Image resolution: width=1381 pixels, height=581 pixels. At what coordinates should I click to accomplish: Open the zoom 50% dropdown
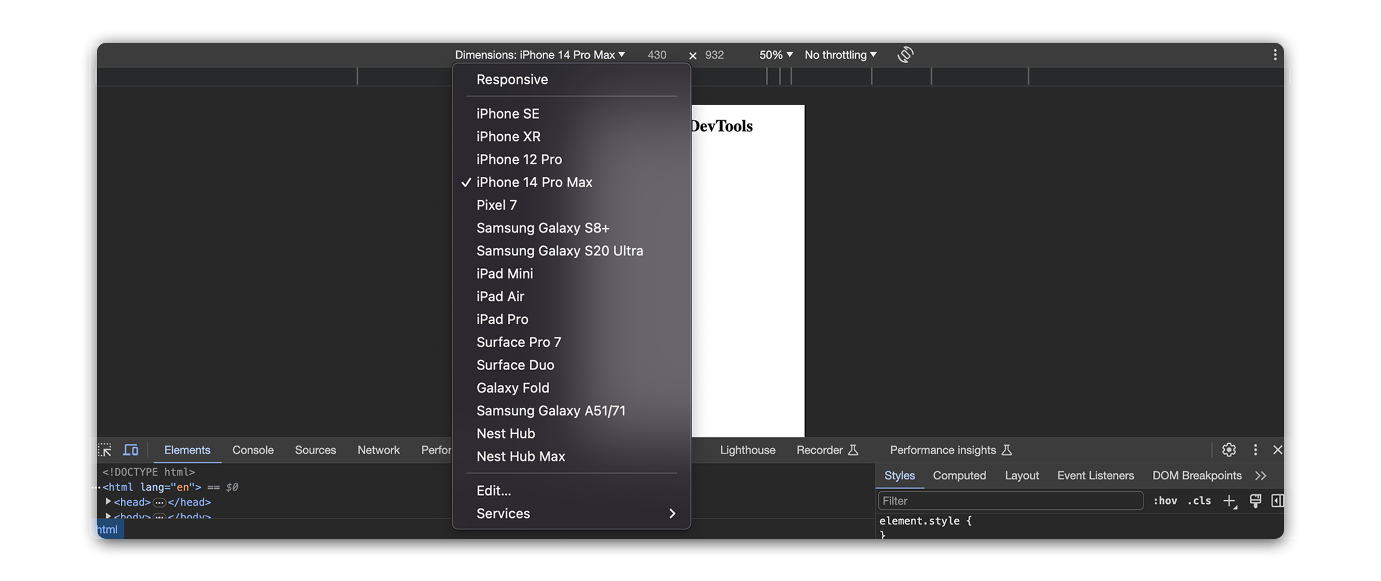click(x=775, y=55)
